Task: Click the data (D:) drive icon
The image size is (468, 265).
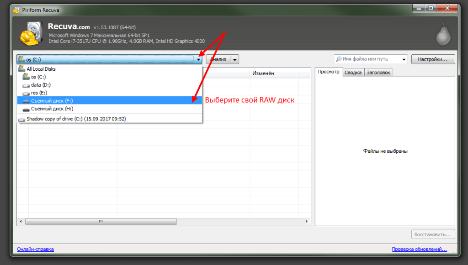Action: coord(26,85)
